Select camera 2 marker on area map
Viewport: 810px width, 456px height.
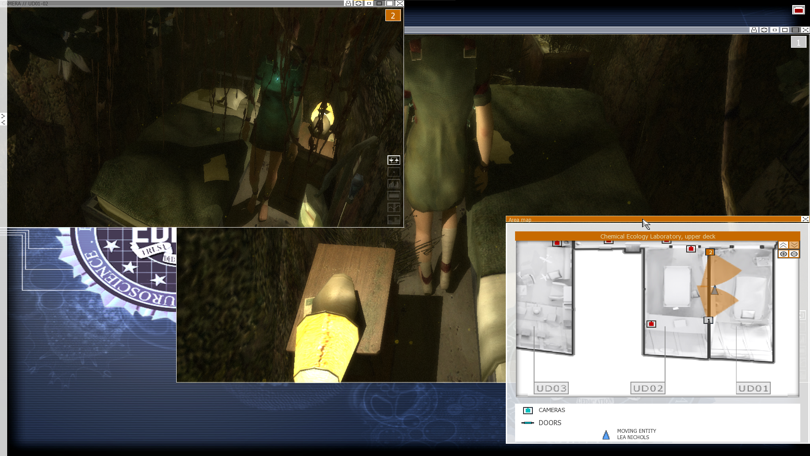[710, 252]
